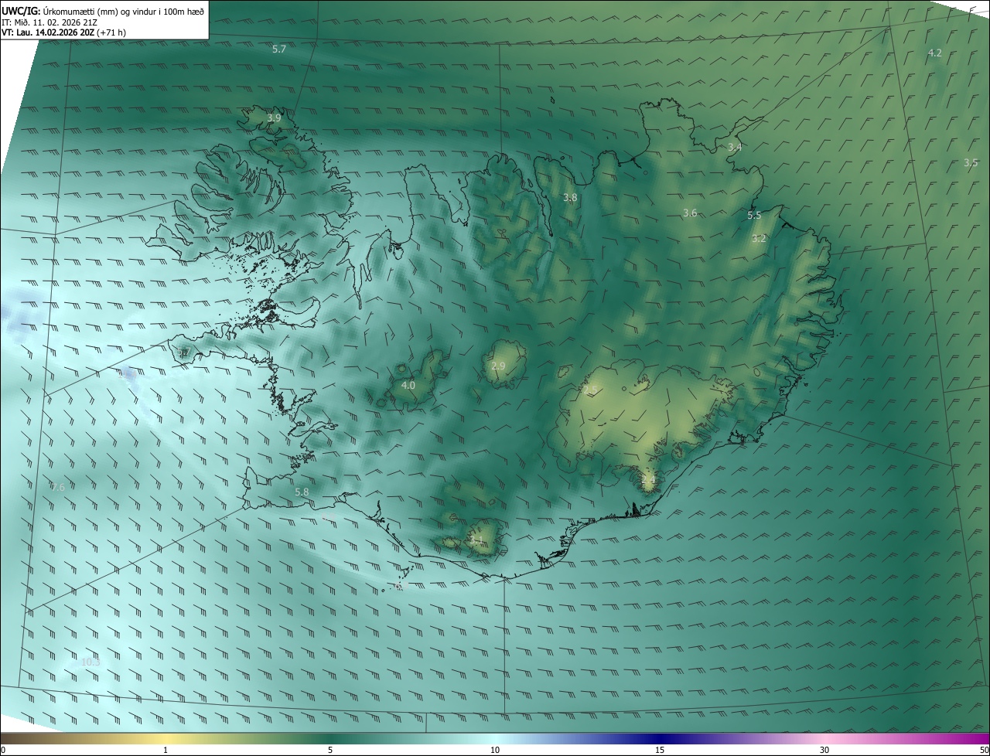Click the color scale tick label 10
This screenshot has height=756, width=990.
tap(495, 750)
